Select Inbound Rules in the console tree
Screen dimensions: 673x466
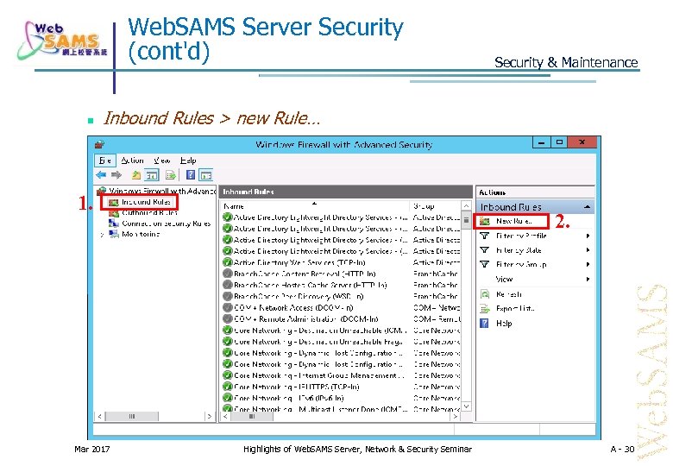[146, 202]
